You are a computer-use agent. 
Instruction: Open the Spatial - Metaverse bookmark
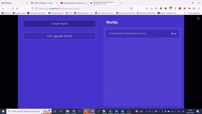pyautogui.click(x=167, y=13)
